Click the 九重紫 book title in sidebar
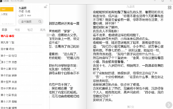This screenshot has width=173, height=109. [x=23, y=8]
